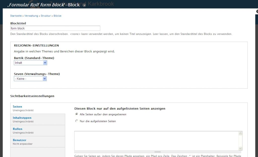Image resolution: width=258 pixels, height=157 pixels.
Task: Close the overlay with the X icon
Action: (257, 12)
